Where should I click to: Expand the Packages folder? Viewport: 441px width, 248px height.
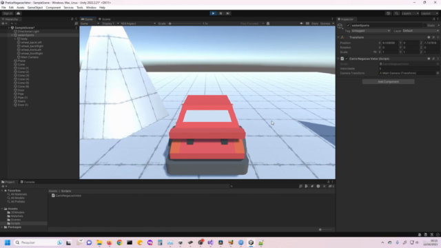pyautogui.click(x=2, y=227)
